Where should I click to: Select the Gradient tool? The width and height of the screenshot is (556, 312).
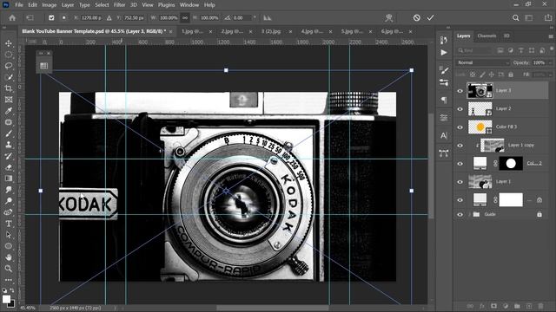[x=9, y=179]
